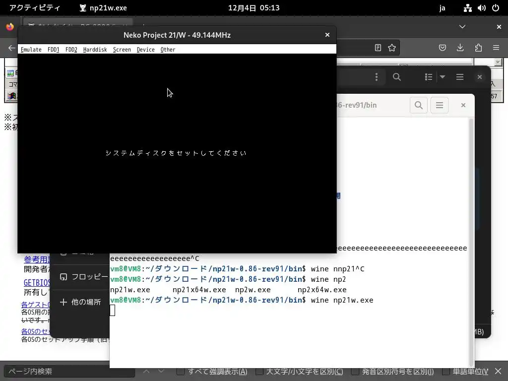The height and width of the screenshot is (381, 508).
Task: Bookmark this page with the star icon
Action: [x=392, y=48]
